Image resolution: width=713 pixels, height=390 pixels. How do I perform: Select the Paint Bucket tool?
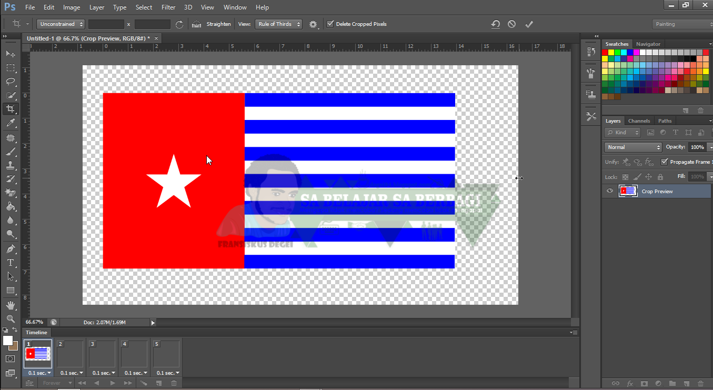[11, 206]
